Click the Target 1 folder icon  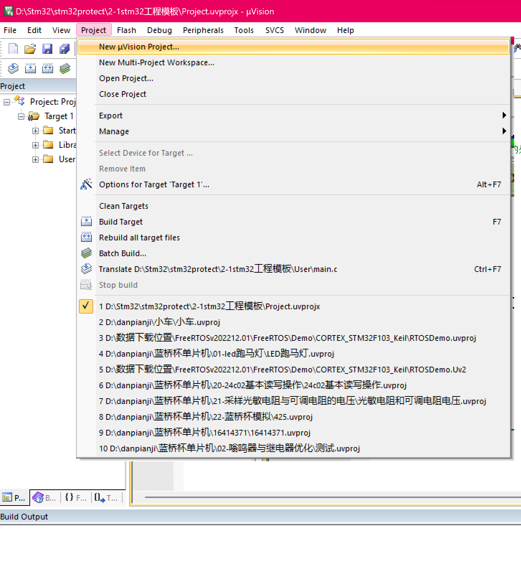pos(34,116)
